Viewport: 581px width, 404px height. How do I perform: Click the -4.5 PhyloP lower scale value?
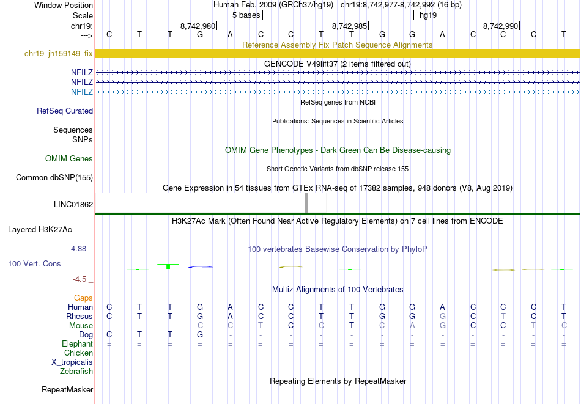pos(80,279)
